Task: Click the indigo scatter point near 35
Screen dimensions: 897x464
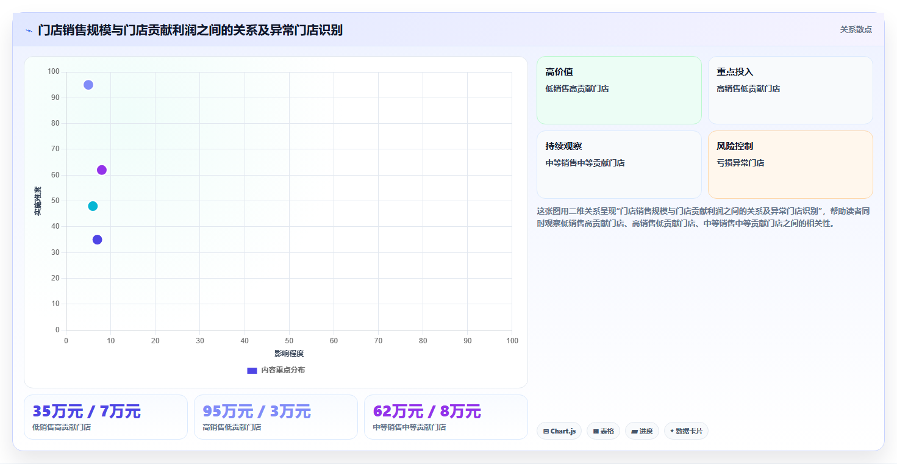Action: (x=98, y=240)
